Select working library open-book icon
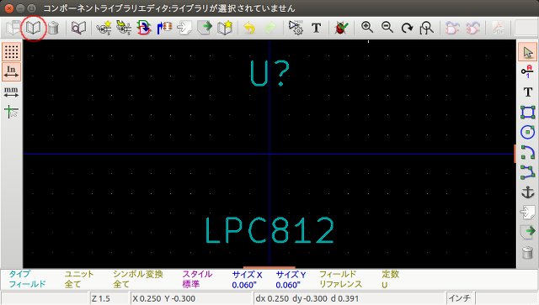 click(34, 28)
